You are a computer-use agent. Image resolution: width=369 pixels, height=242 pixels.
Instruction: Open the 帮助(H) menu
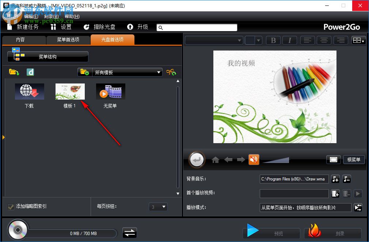(x=72, y=16)
